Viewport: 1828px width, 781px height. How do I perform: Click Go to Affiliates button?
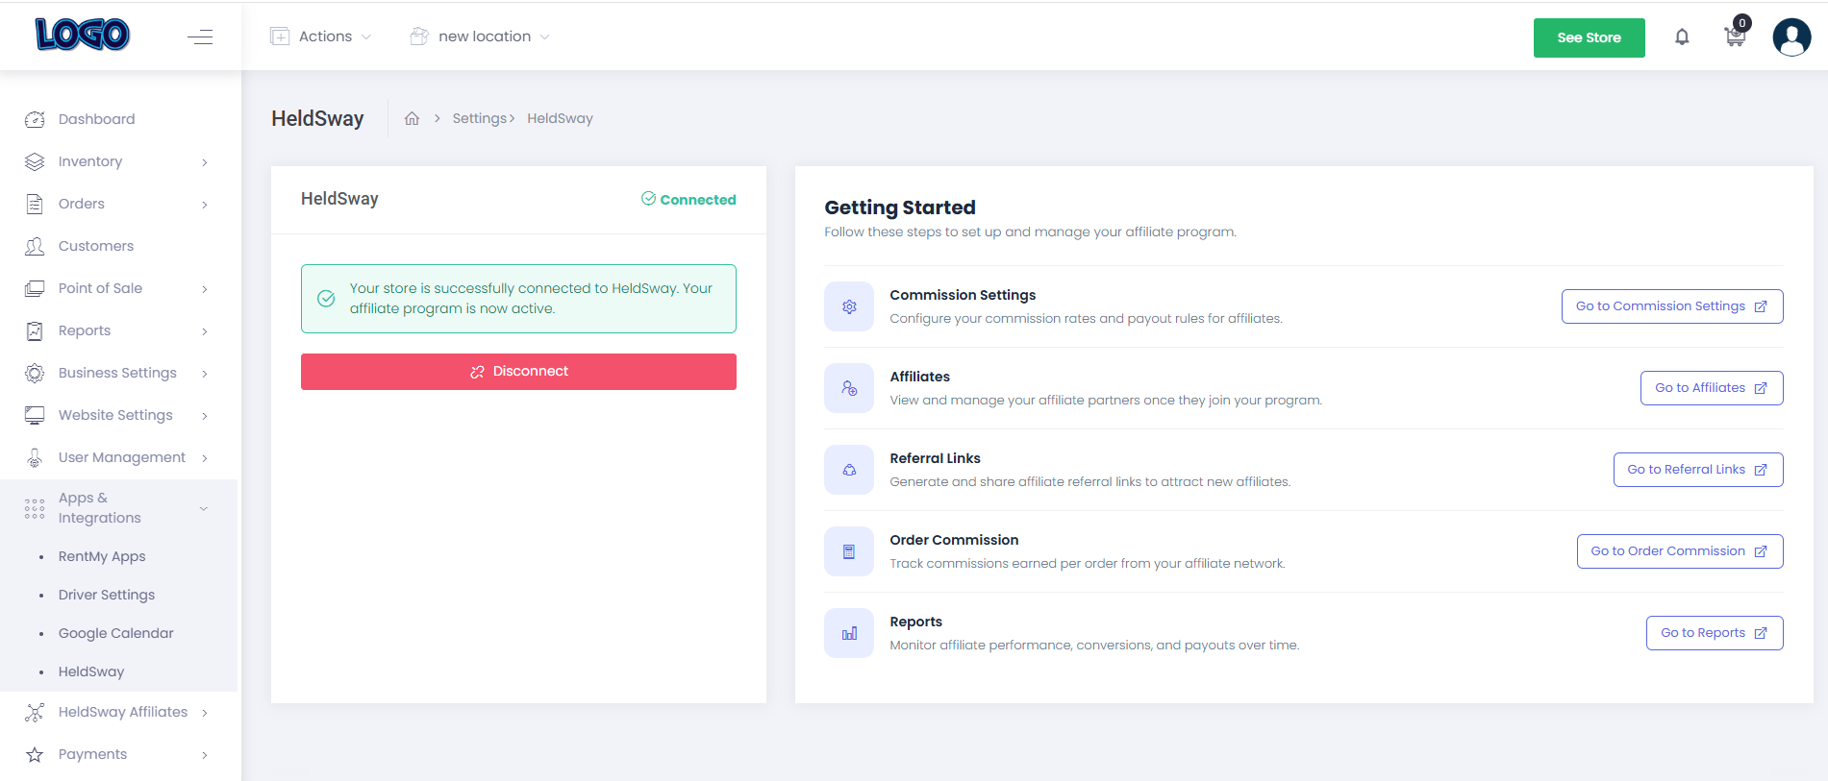click(1712, 388)
